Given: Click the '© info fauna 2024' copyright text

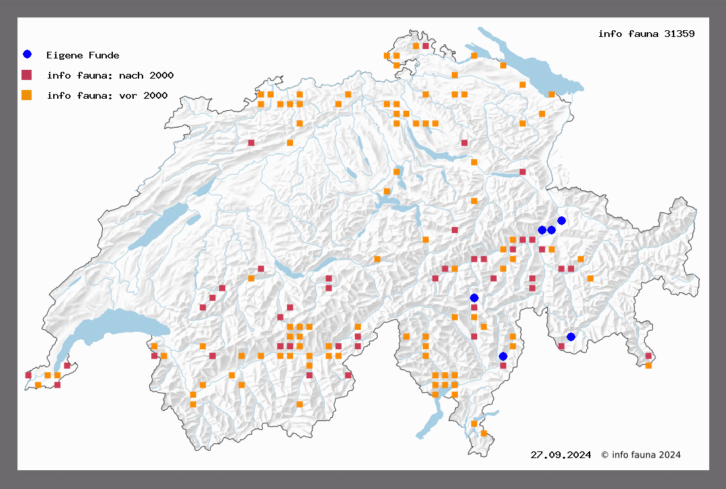Looking at the screenshot, I should (641, 455).
